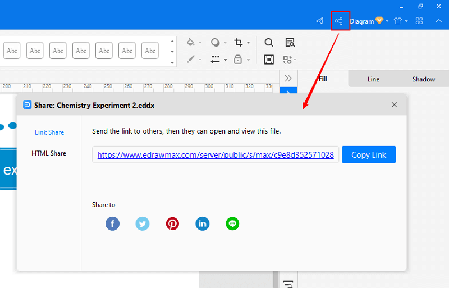Switch to the Line tab

[373, 79]
